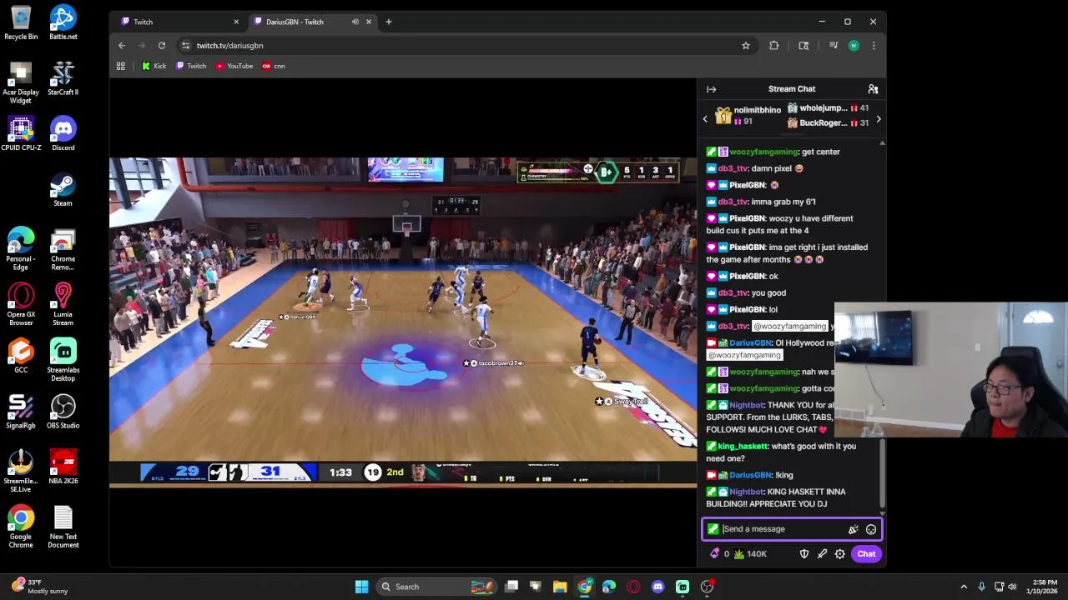Screen dimensions: 1068x600
Task: Open GCC desktop shortcut
Action: click(21, 356)
